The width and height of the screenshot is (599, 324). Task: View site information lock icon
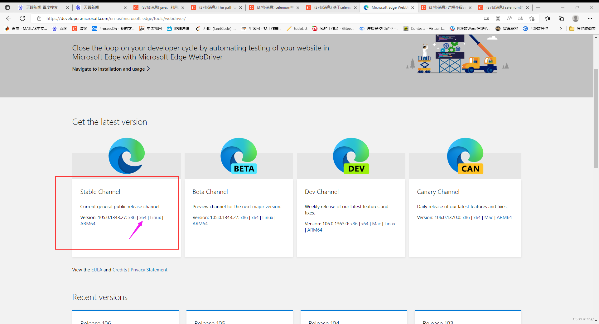click(x=39, y=18)
